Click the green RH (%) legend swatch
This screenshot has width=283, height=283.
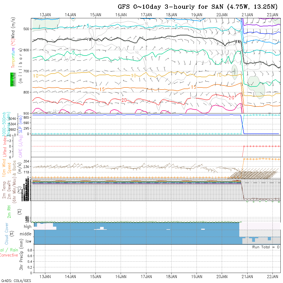(12, 79)
